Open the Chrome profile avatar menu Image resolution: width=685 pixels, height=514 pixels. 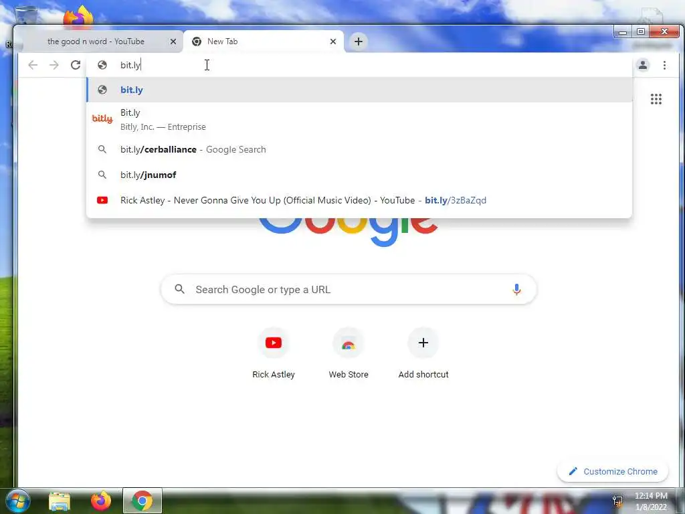click(643, 65)
